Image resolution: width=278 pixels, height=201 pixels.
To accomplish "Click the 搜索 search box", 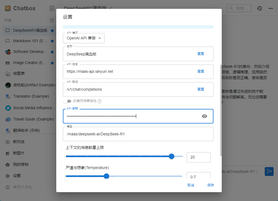I will pyautogui.click(x=239, y=8).
